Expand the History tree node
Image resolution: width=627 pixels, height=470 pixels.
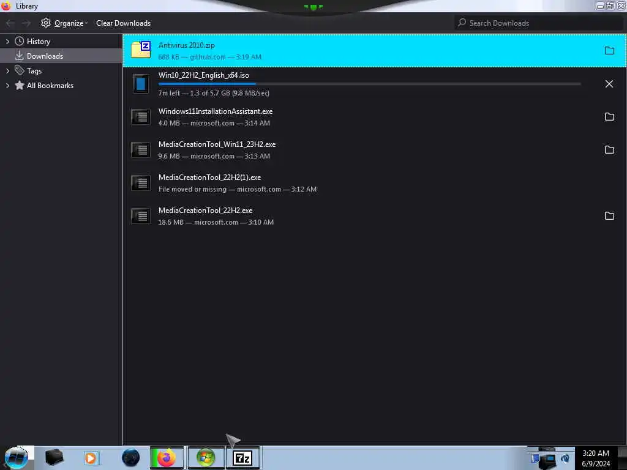tap(7, 41)
